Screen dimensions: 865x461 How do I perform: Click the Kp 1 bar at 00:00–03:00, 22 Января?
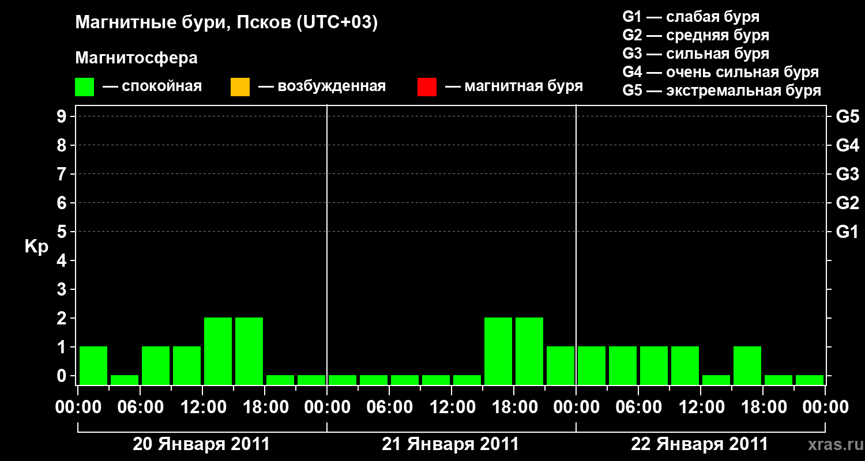(592, 365)
